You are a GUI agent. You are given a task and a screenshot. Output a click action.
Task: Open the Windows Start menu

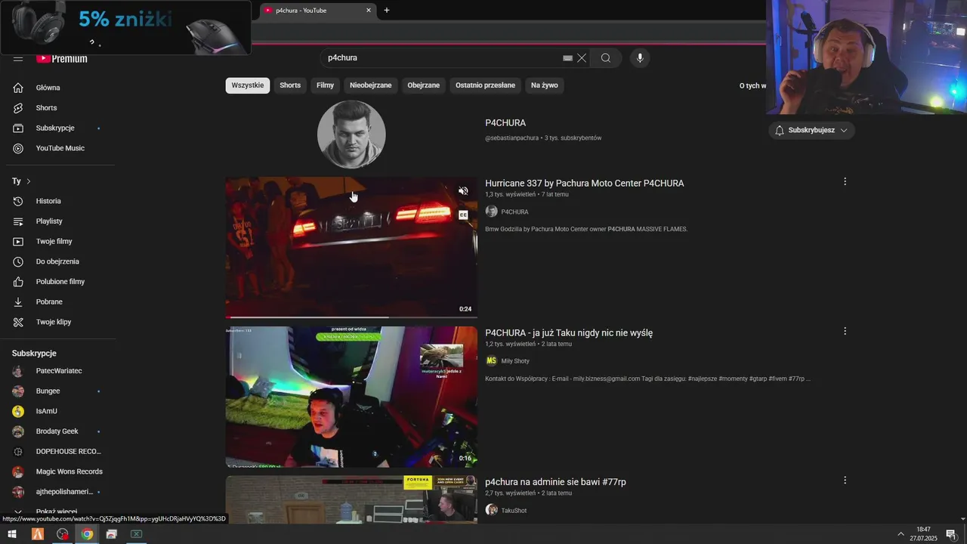click(12, 534)
